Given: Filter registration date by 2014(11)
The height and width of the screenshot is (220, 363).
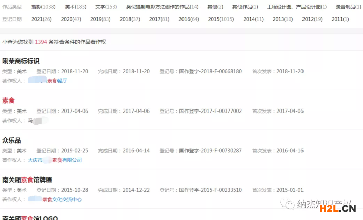Looking at the screenshot, I should pyautogui.click(x=253, y=19).
